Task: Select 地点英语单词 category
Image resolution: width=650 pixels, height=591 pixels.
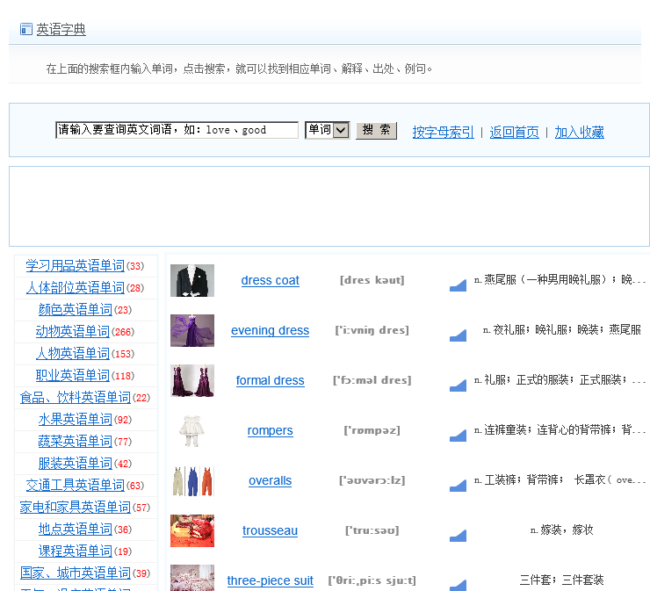Action: 75,530
